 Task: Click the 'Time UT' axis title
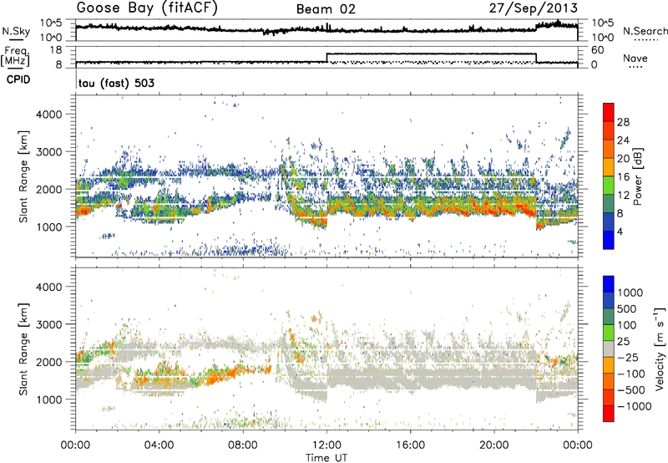coord(326,458)
